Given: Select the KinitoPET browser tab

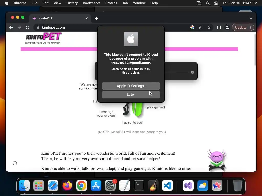Looking at the screenshot, I should tap(60, 18).
